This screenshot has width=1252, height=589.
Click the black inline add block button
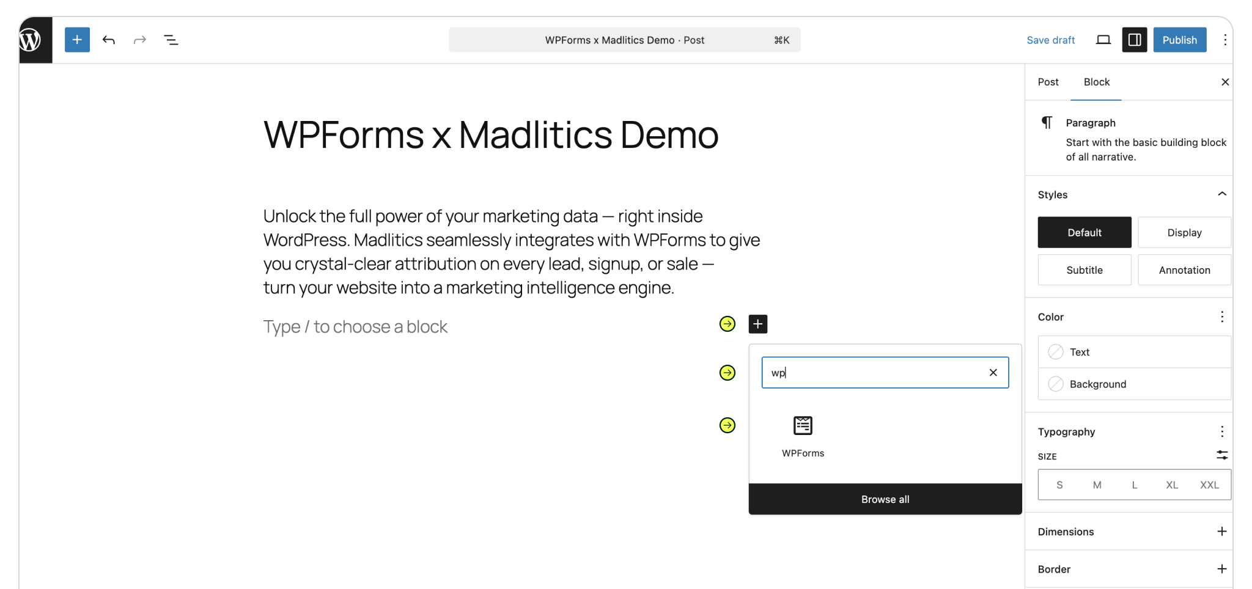pos(758,324)
